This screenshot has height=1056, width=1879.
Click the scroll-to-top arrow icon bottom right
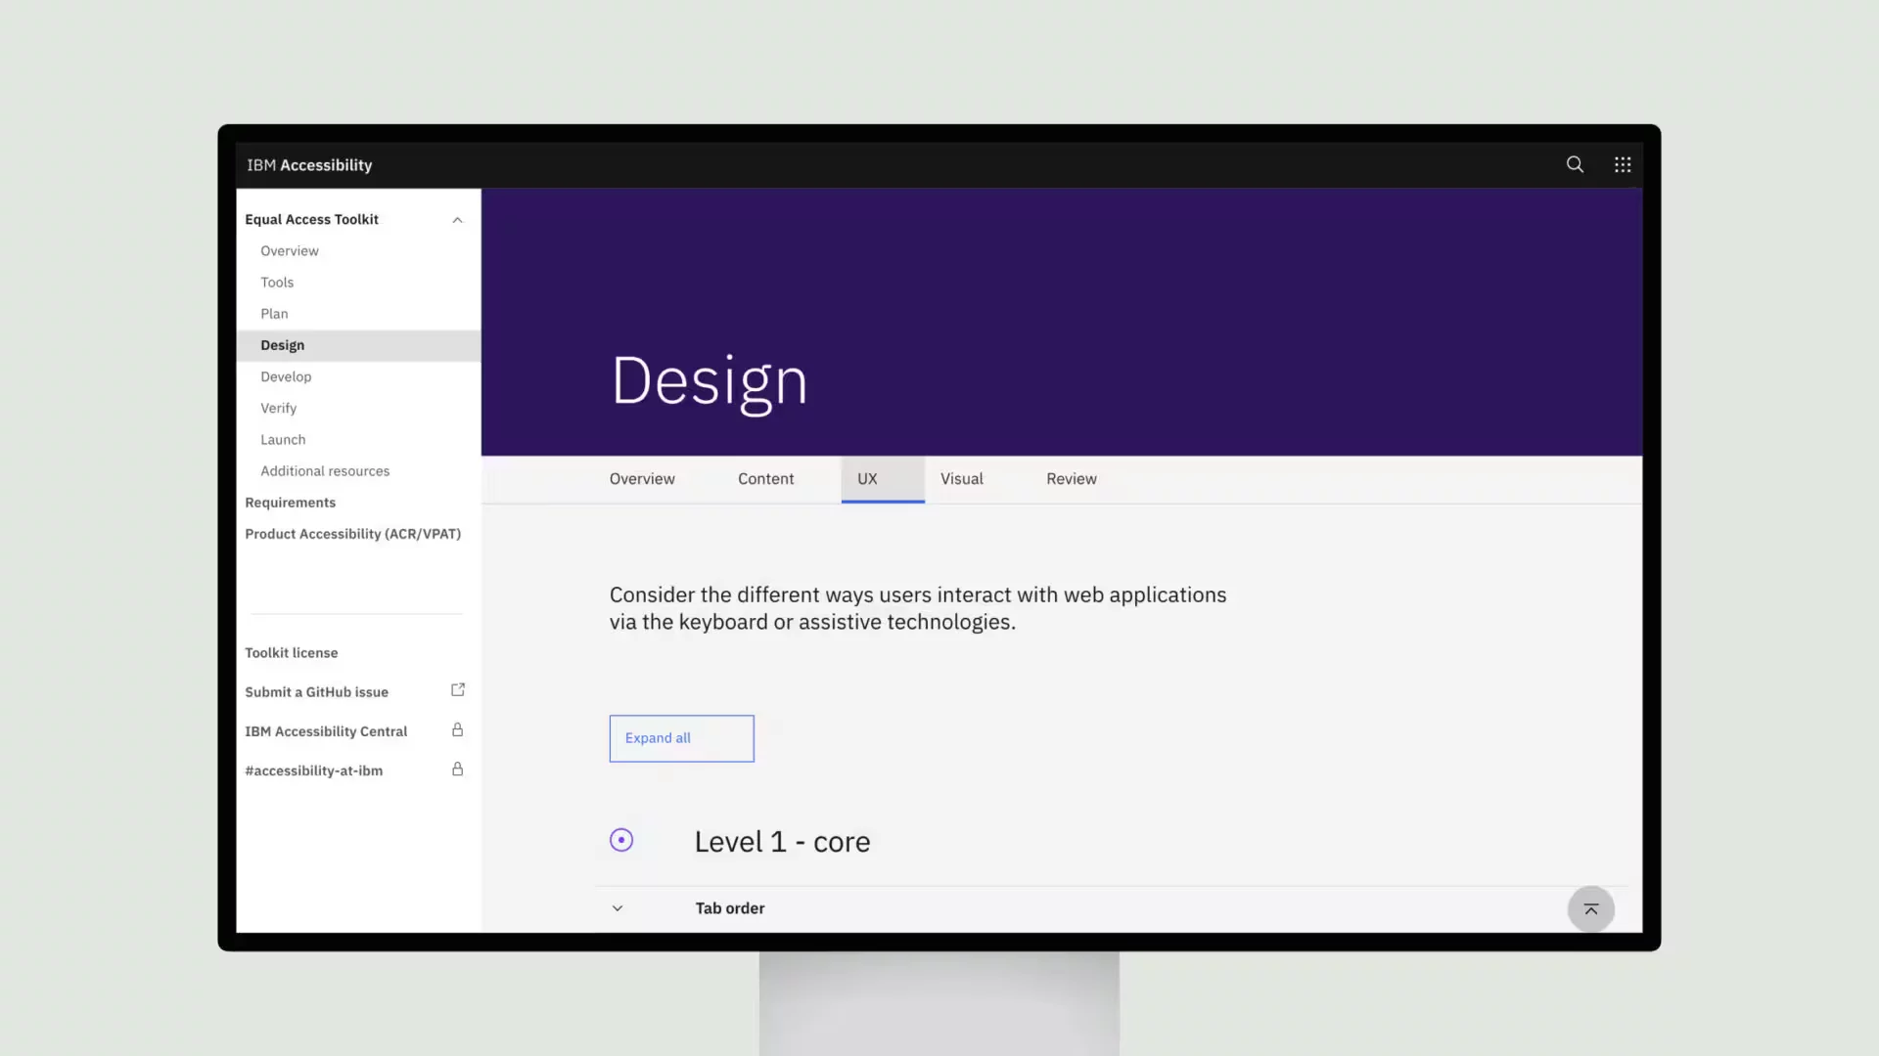click(x=1590, y=907)
